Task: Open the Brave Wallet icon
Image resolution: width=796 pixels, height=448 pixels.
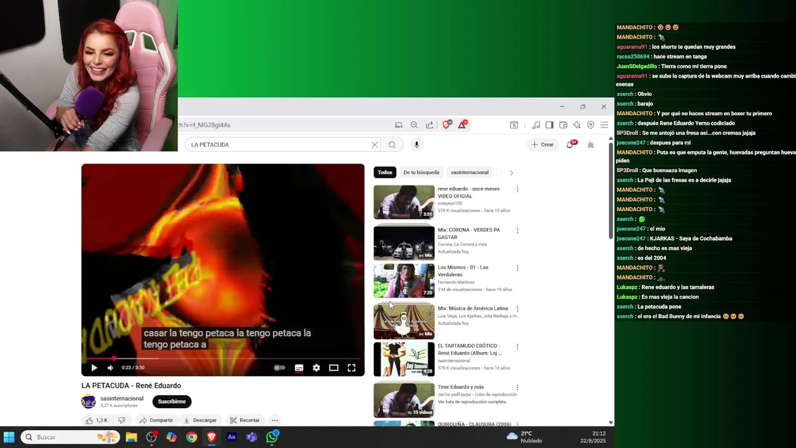Action: point(563,125)
